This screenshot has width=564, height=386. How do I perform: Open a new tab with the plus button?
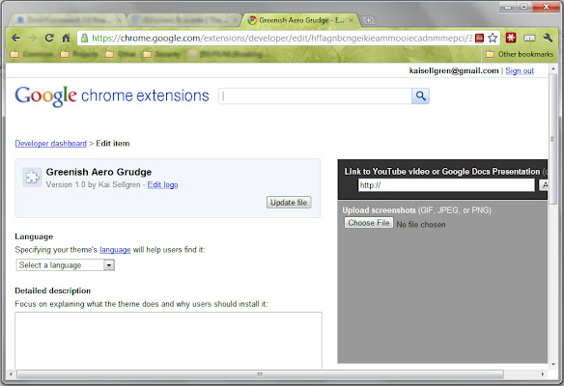click(x=368, y=20)
